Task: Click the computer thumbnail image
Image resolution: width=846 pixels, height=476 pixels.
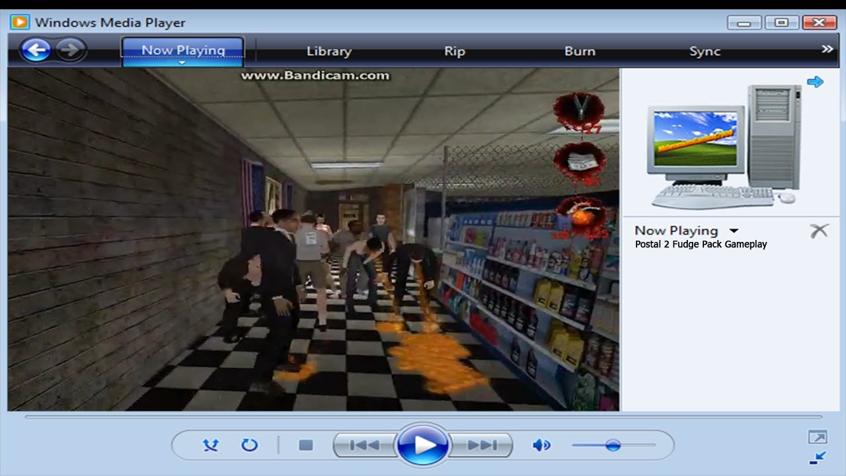Action: click(724, 145)
